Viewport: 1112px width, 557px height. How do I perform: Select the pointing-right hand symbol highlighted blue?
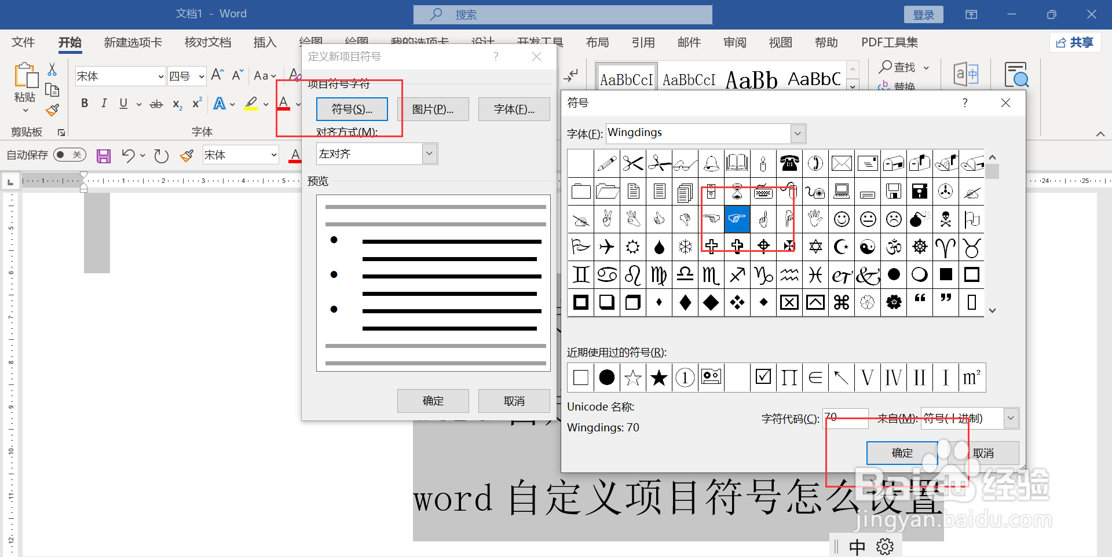pos(737,219)
